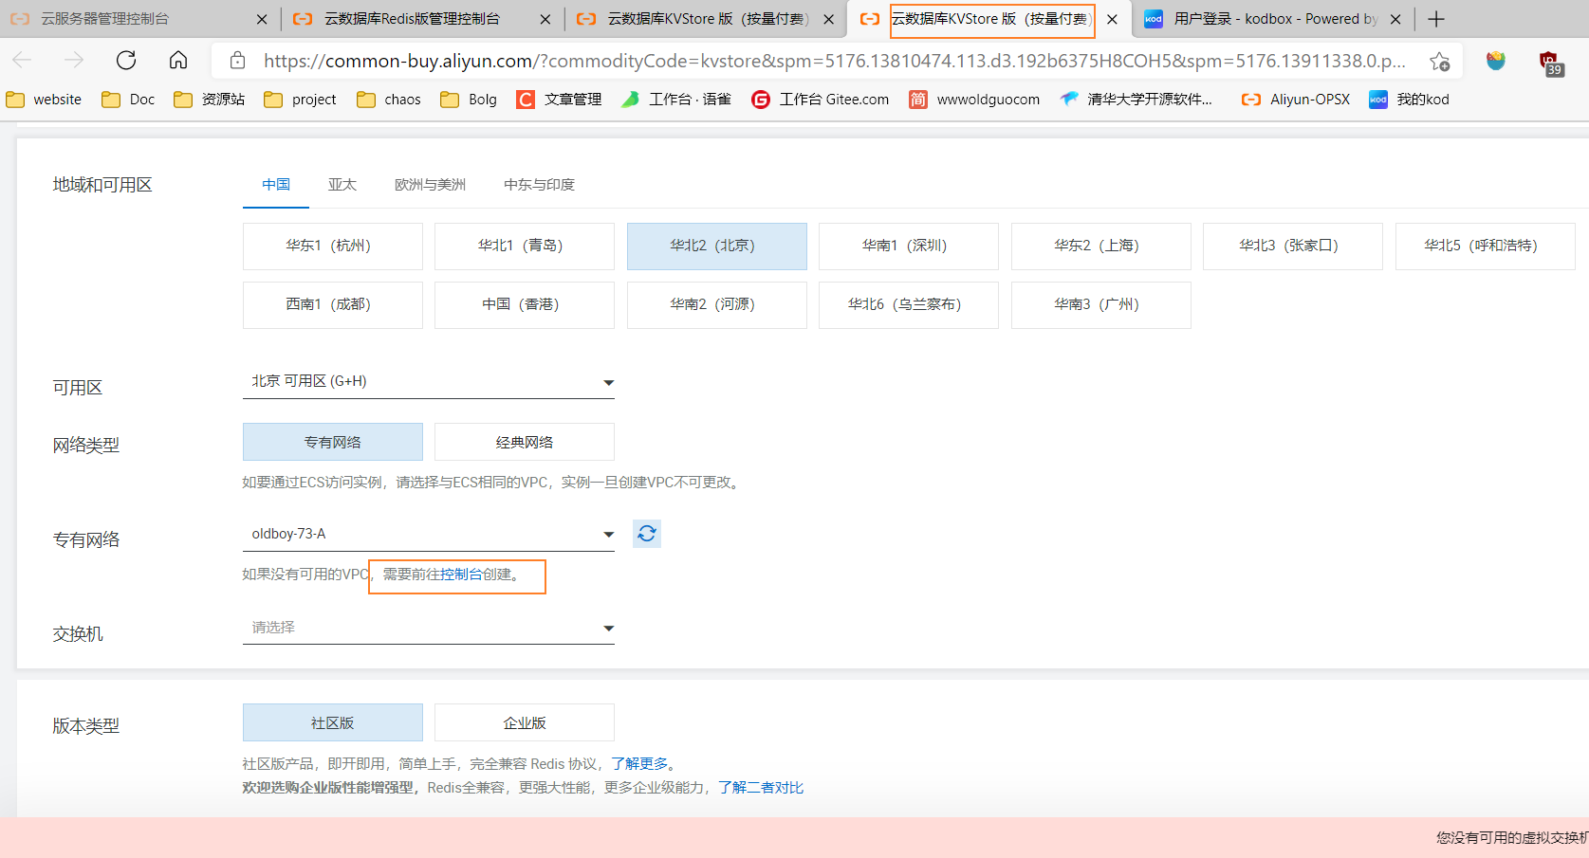Choose region 华南1 (深圳)
The height and width of the screenshot is (858, 1589).
click(909, 246)
